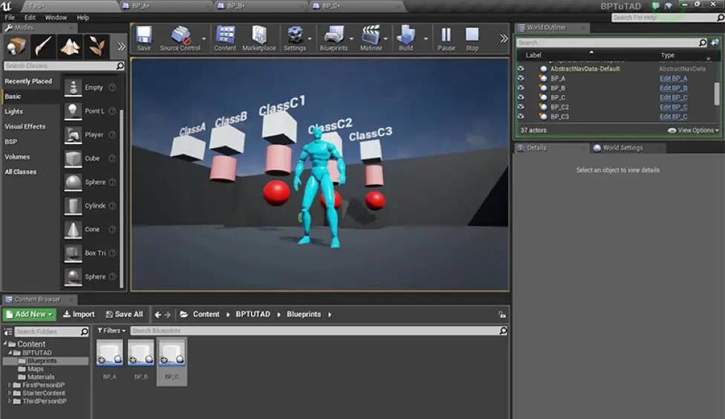Expand more modes with double chevron
Image resolution: width=725 pixels, height=419 pixels.
120,47
